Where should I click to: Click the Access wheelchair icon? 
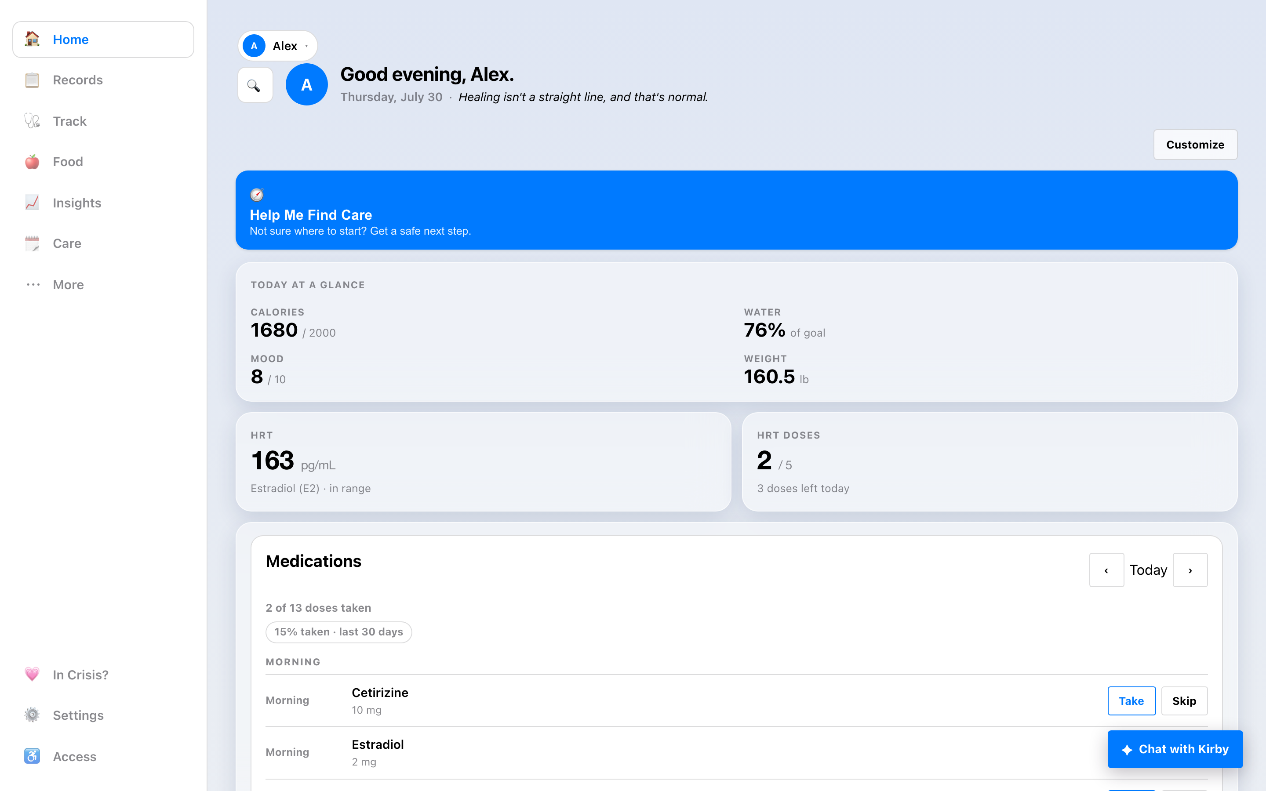32,756
